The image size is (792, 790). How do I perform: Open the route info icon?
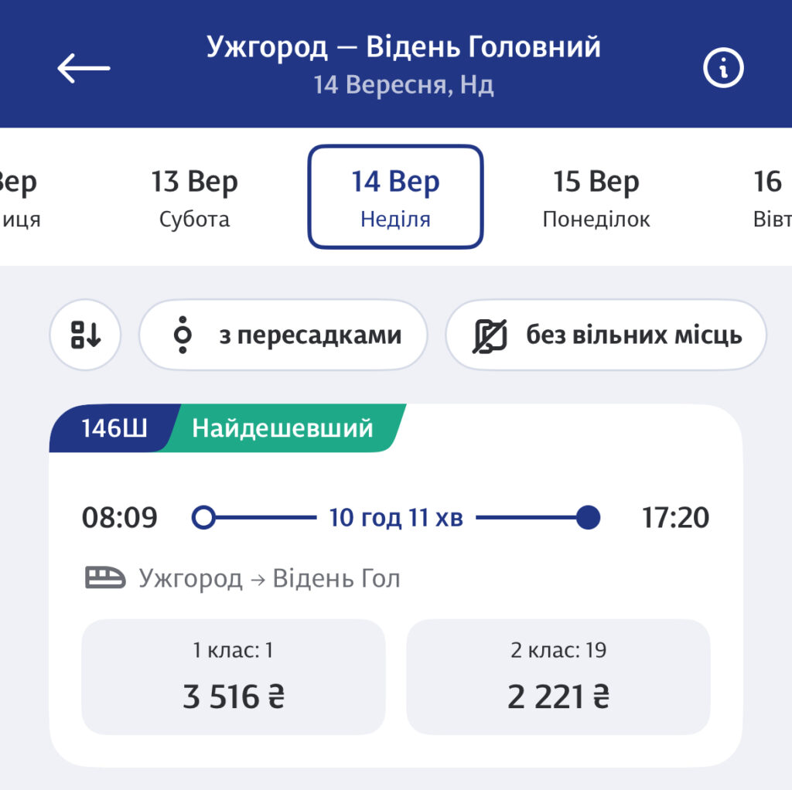point(722,69)
